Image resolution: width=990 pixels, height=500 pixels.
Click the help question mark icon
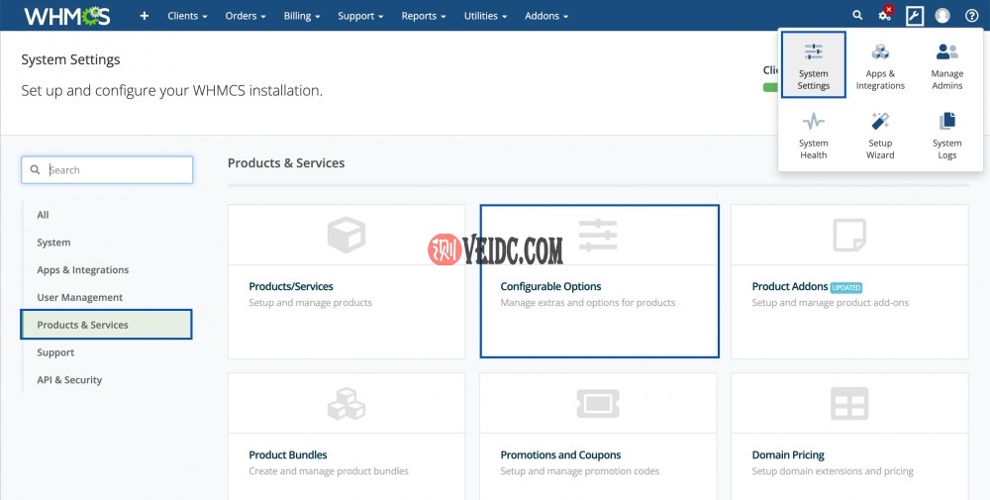tap(971, 16)
